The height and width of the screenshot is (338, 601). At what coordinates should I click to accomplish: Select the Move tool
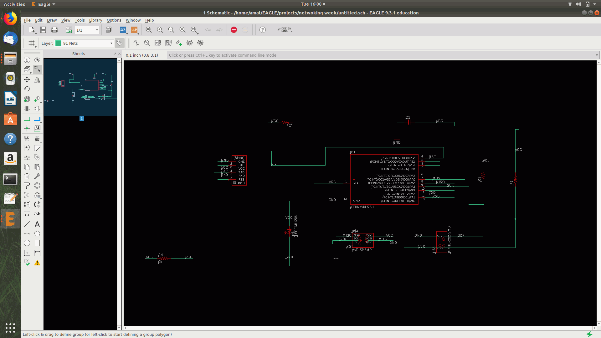[x=27, y=79]
